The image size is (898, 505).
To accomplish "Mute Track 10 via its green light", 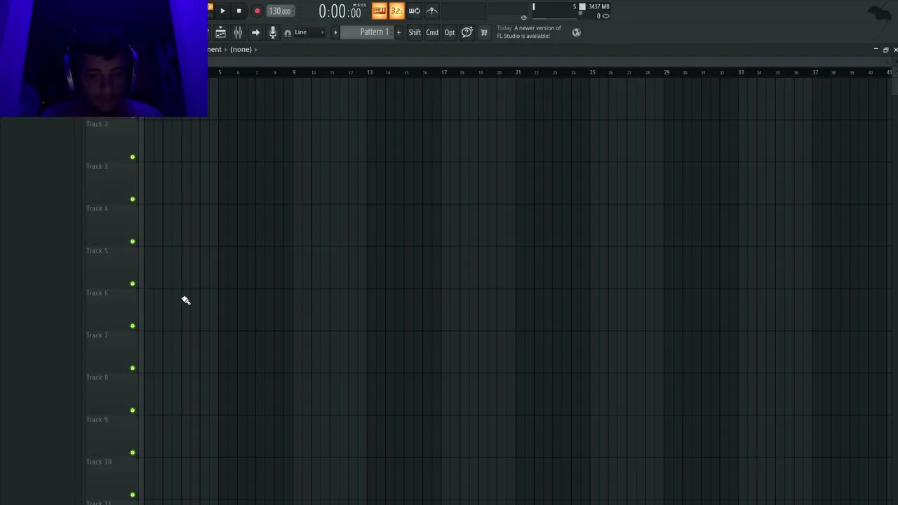I will 133,494.
